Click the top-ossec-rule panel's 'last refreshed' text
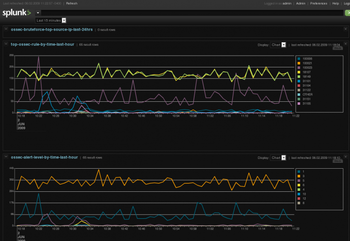The height and width of the screenshot is (241, 350). pyautogui.click(x=316, y=45)
